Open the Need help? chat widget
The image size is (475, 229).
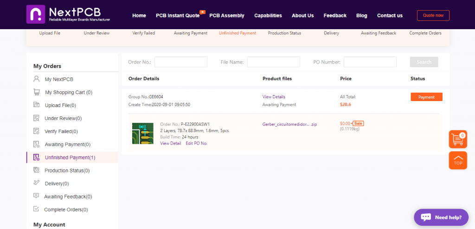(441, 217)
